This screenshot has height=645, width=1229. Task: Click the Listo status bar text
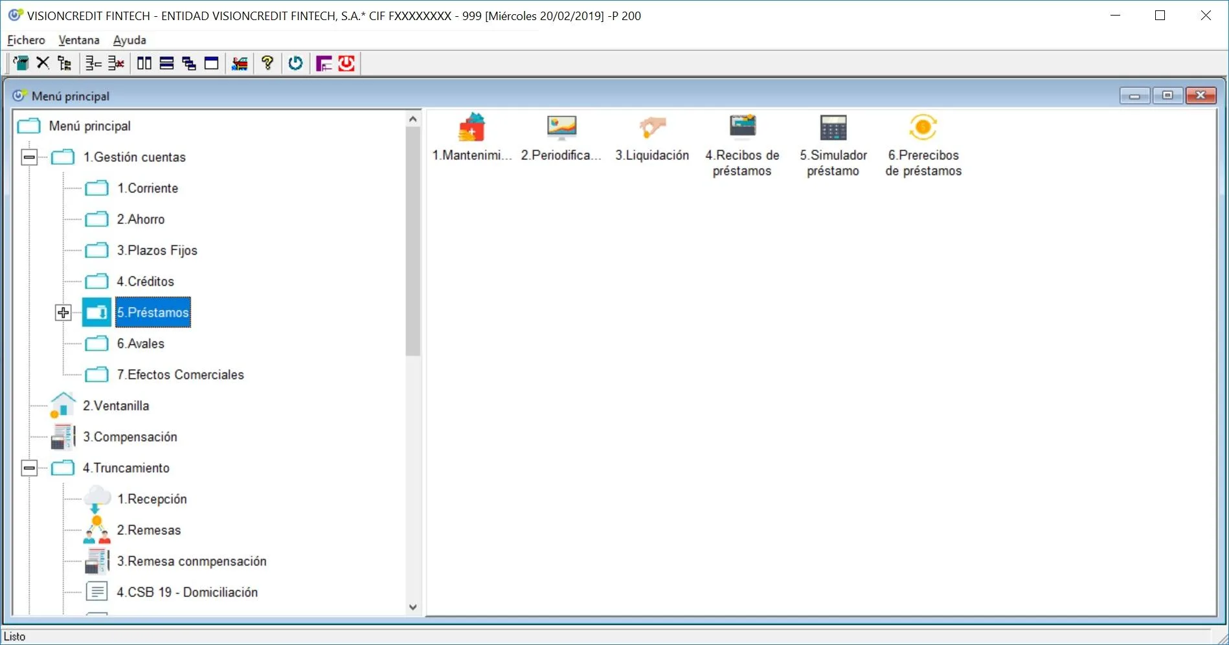[x=14, y=637]
